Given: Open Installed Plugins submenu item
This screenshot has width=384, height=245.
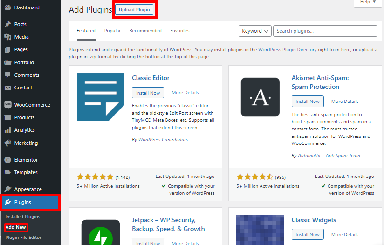Looking at the screenshot, I should [23, 217].
